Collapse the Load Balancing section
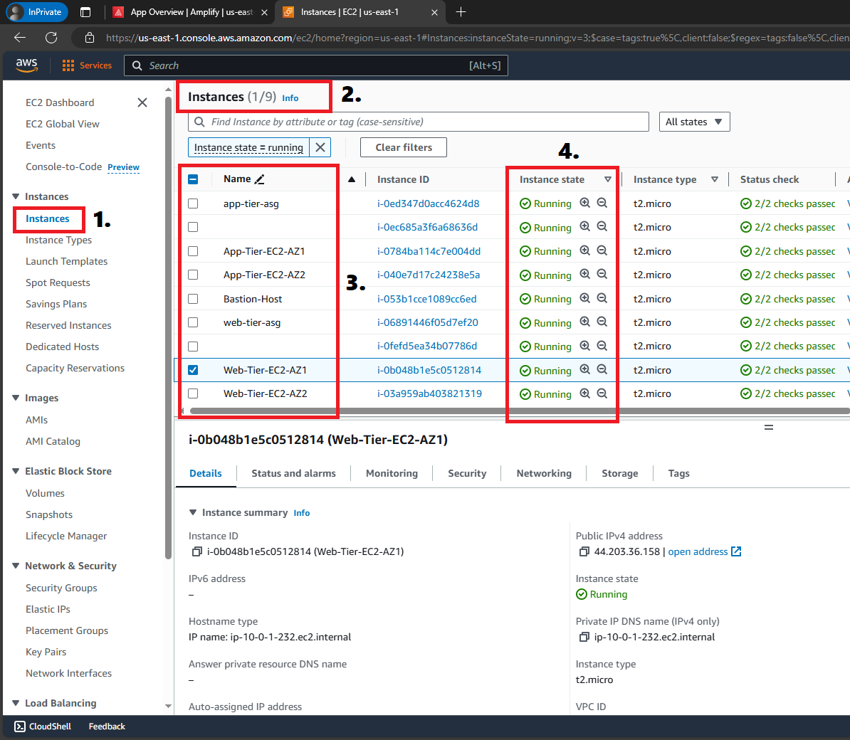Image resolution: width=850 pixels, height=740 pixels. pyautogui.click(x=16, y=703)
